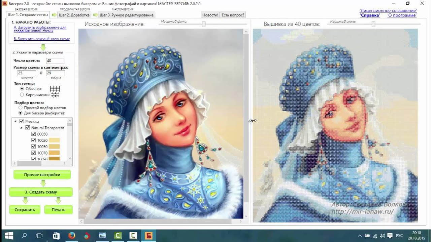Open the О программе link
This screenshot has height=242, width=431.
tap(402, 15)
